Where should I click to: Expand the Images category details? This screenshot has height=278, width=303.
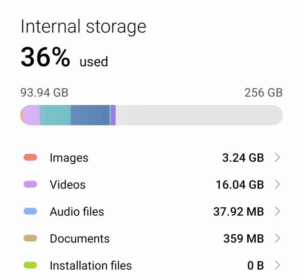point(277,158)
